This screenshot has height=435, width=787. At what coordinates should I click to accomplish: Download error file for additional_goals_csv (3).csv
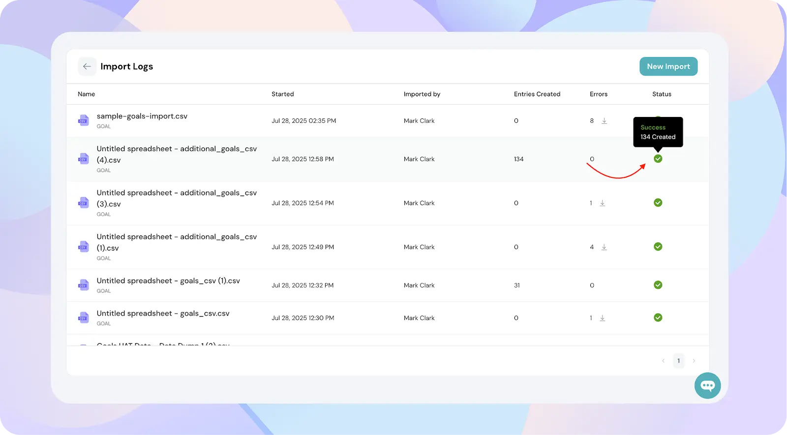[602, 203]
